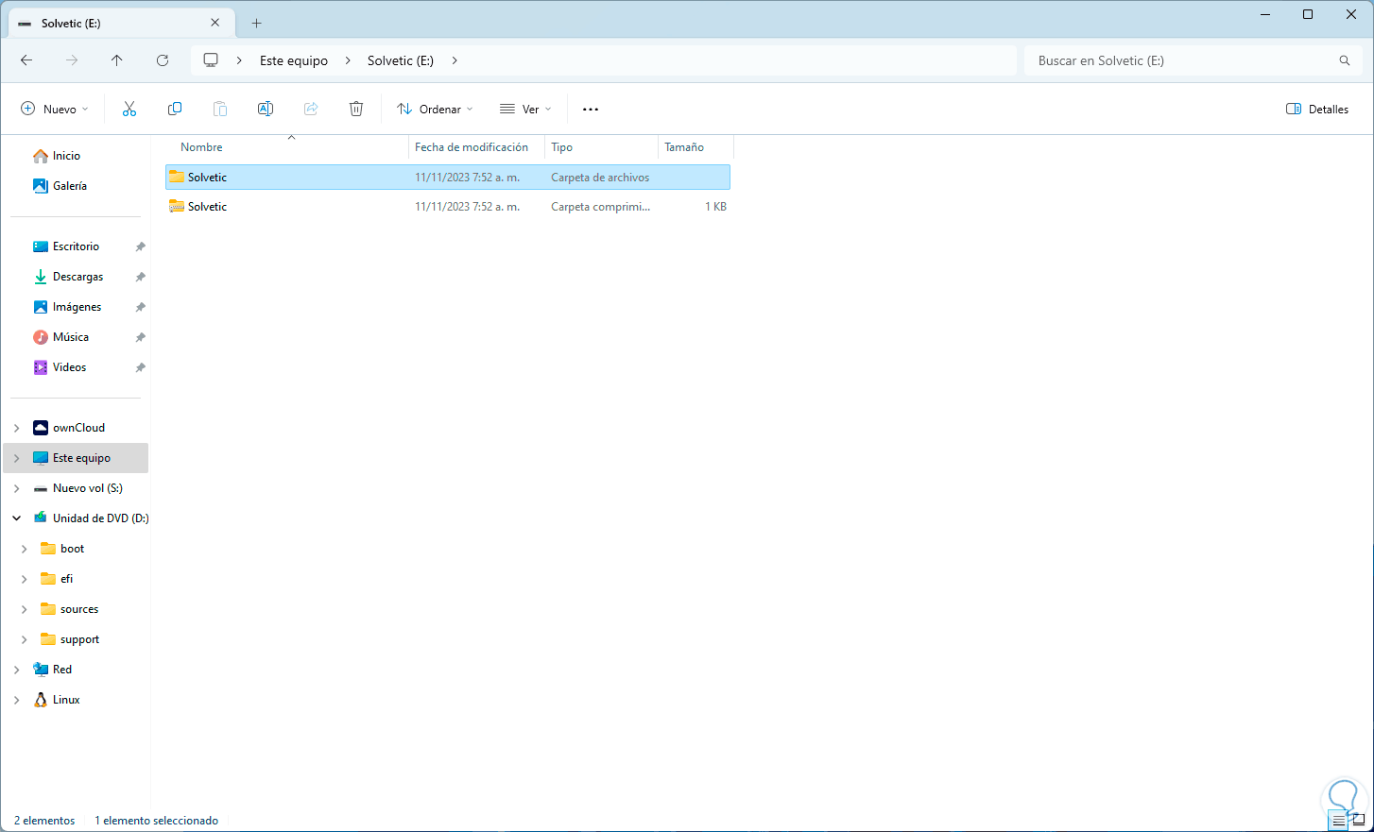The image size is (1374, 832).
Task: Select Este equipo breadcrumb segment
Action: 294,60
